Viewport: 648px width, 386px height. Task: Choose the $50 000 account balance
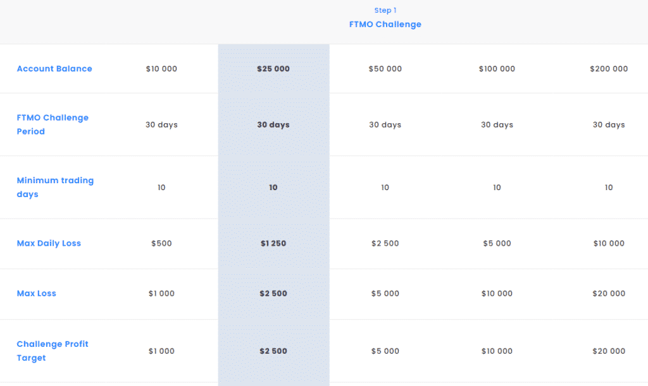point(385,69)
